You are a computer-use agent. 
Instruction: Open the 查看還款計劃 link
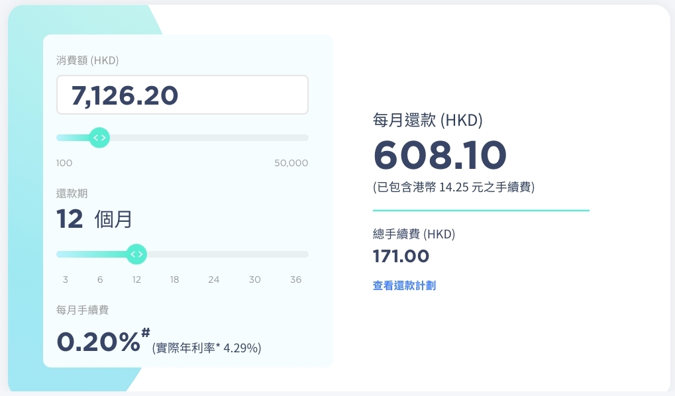click(x=404, y=285)
